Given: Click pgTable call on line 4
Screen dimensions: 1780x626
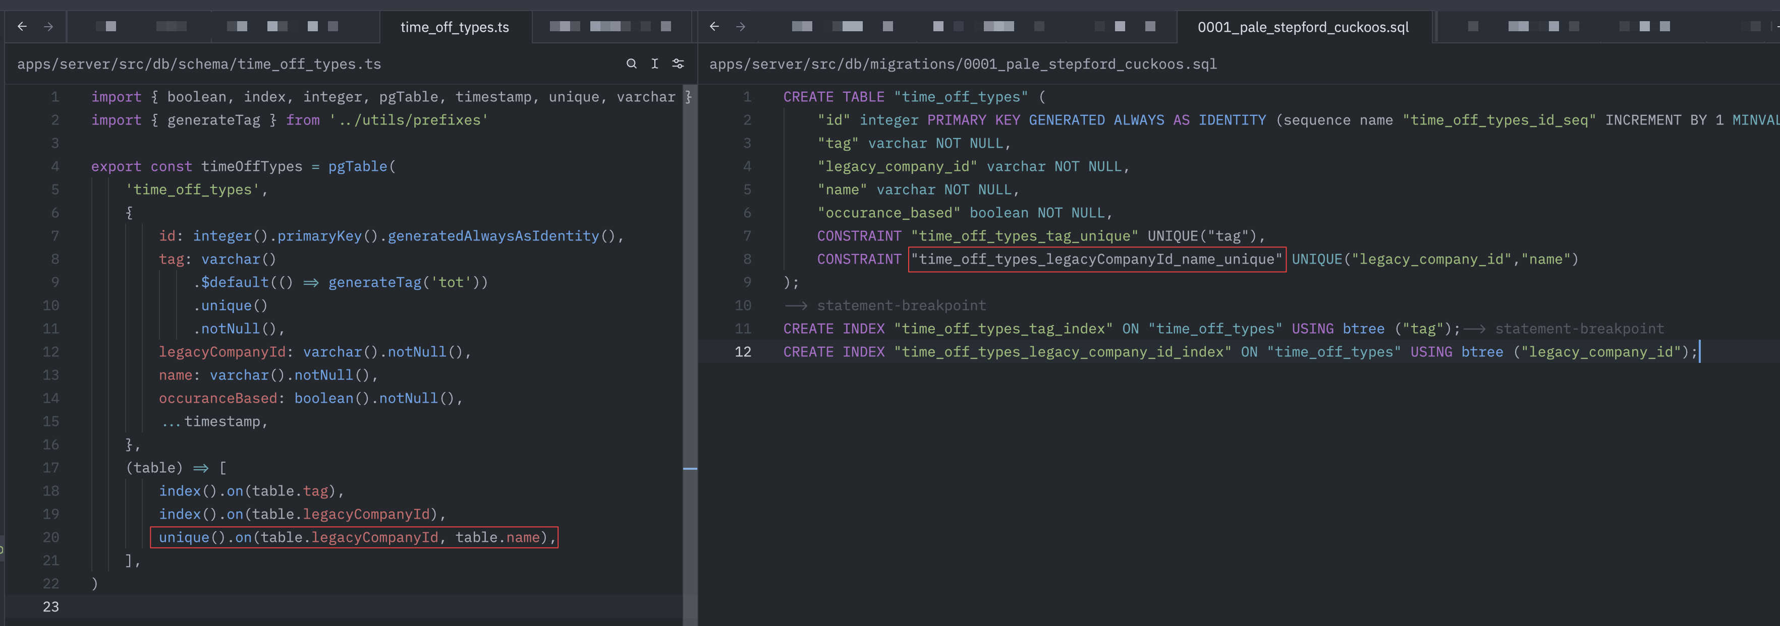Looking at the screenshot, I should (x=357, y=166).
